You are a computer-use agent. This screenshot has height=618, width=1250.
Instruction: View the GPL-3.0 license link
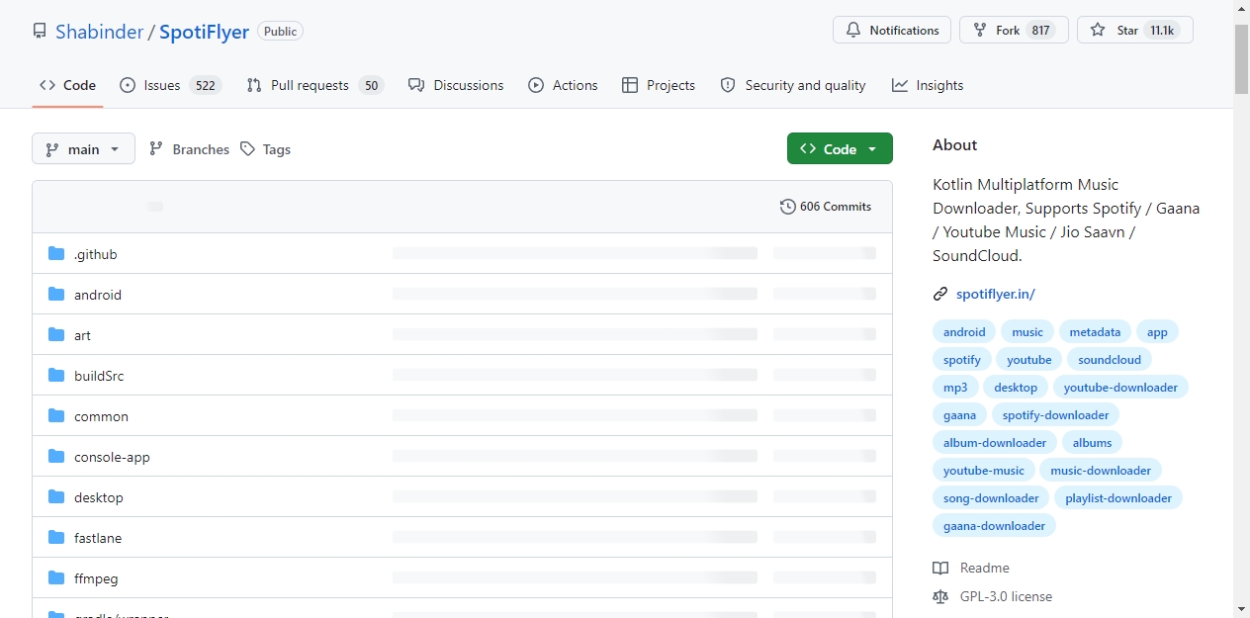point(993,596)
